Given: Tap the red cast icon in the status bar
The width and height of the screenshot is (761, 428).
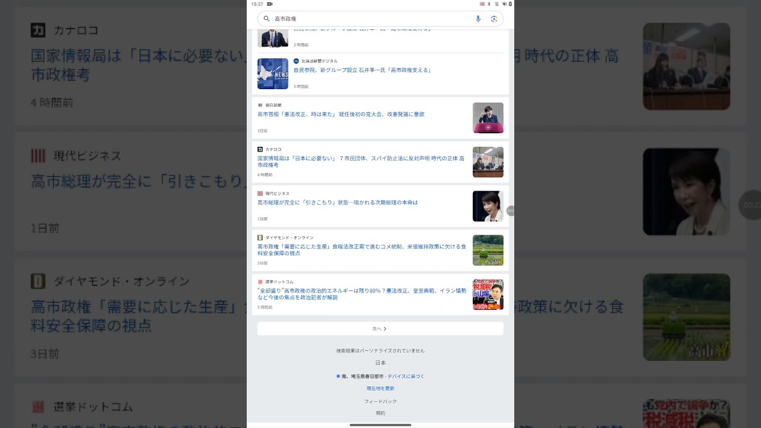Looking at the screenshot, I should (482, 4).
